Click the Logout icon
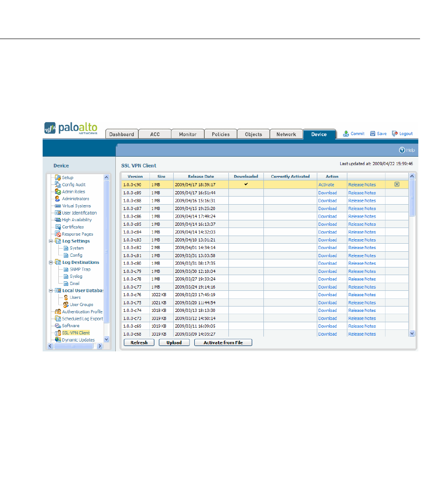This screenshot has width=438, height=495. (395, 134)
